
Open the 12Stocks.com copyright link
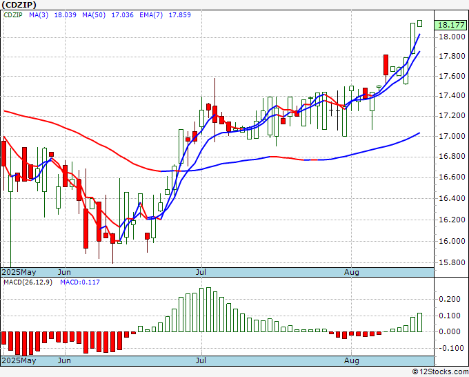440,372
